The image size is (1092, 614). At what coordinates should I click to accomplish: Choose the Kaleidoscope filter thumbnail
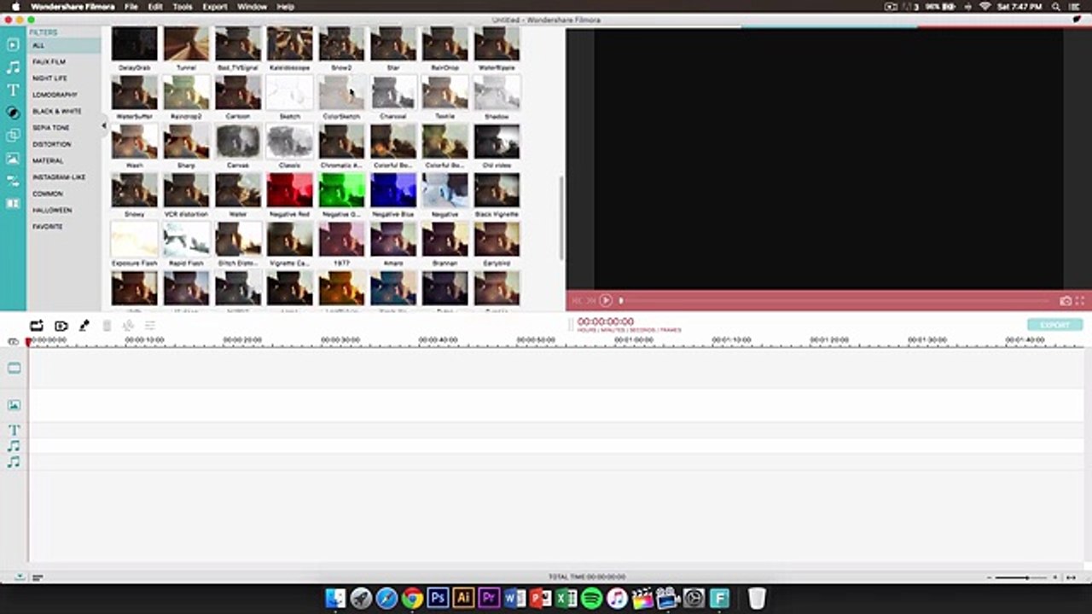pos(290,43)
